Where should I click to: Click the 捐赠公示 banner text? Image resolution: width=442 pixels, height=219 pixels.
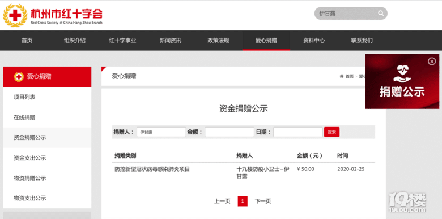pyautogui.click(x=402, y=92)
